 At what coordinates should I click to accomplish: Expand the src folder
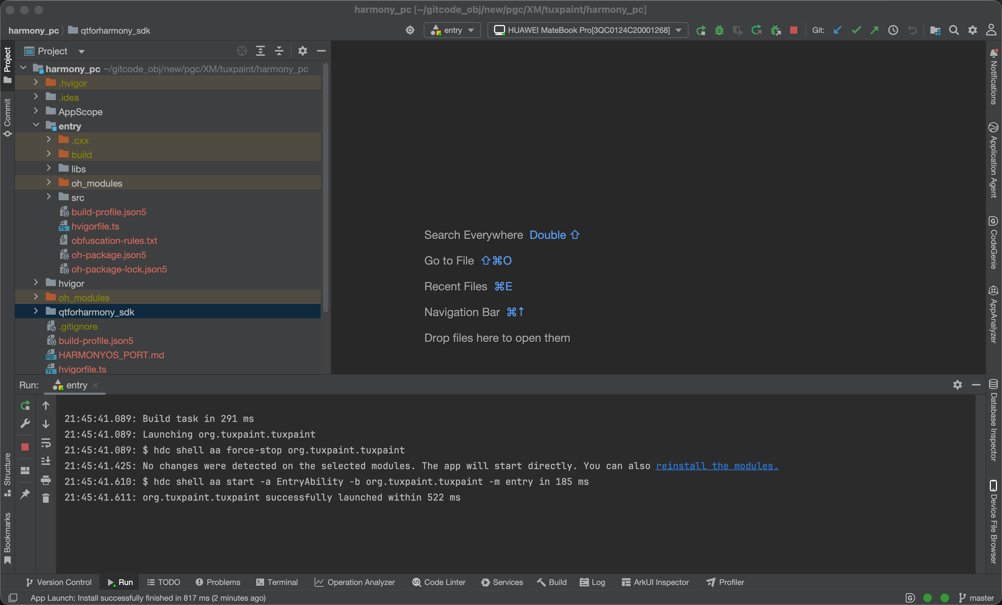49,197
